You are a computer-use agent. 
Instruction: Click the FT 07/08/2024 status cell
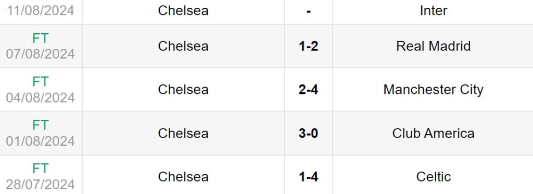click(41, 46)
